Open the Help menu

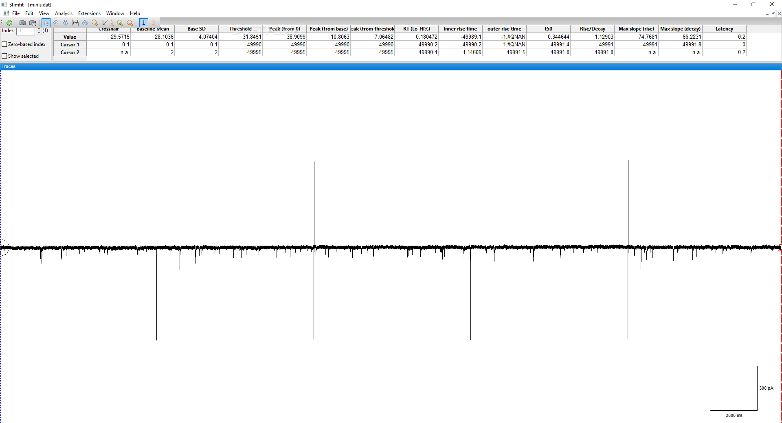[x=135, y=13]
